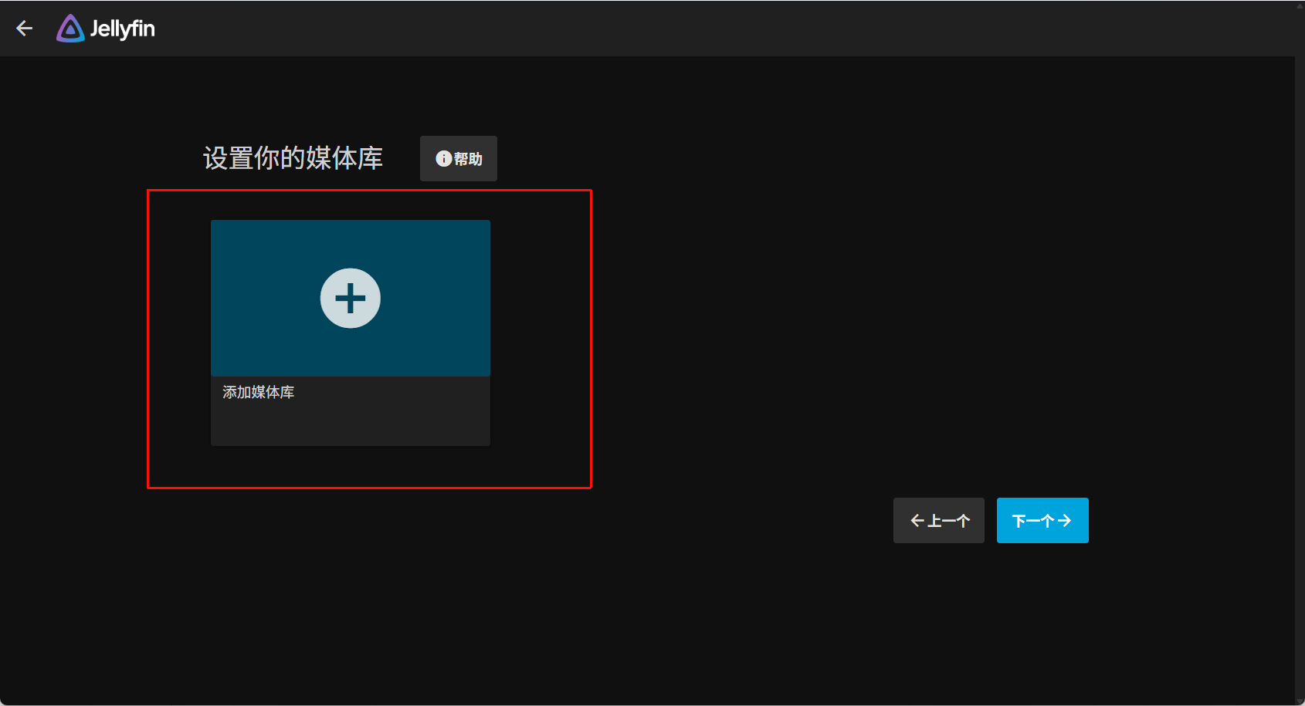Go to previous step with 上一个
The image size is (1305, 706).
pyautogui.click(x=939, y=521)
